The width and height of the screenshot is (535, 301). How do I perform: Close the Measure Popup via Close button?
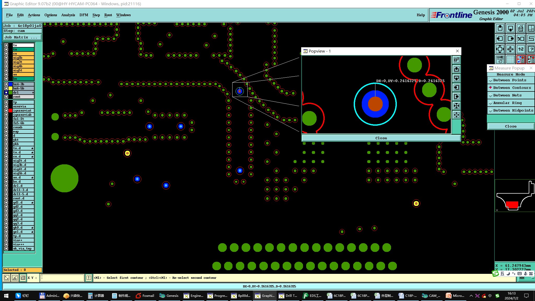pos(510,126)
